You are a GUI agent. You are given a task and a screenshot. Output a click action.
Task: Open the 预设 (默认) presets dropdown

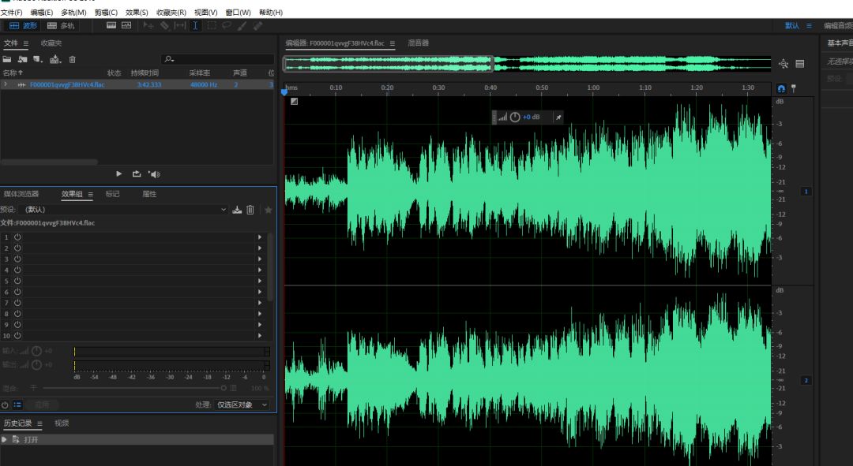click(123, 210)
